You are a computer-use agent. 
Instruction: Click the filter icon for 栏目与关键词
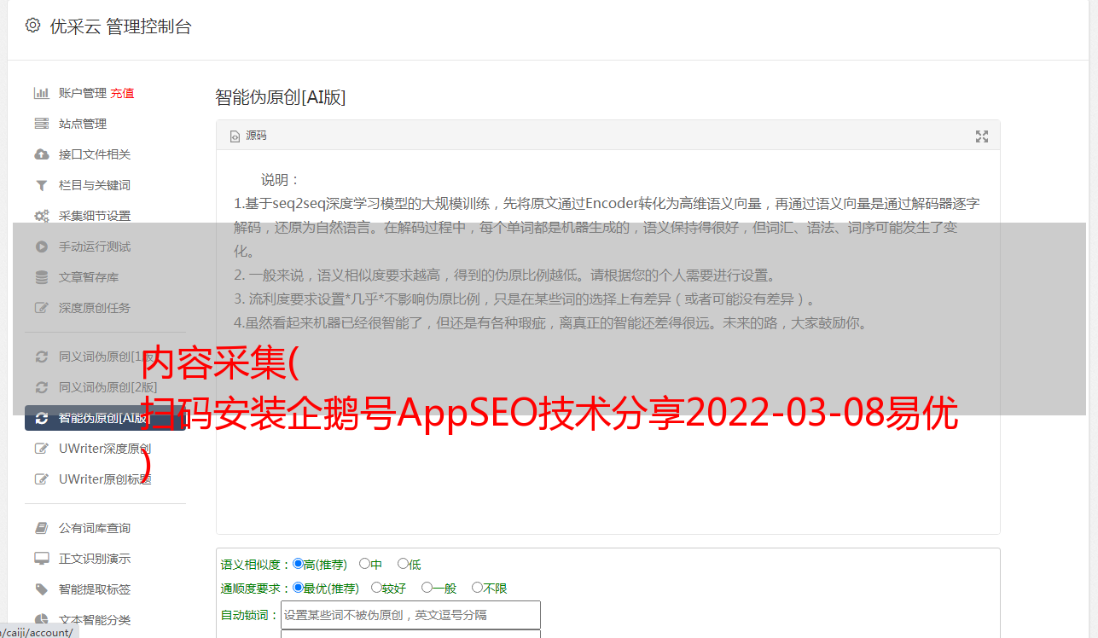[41, 185]
